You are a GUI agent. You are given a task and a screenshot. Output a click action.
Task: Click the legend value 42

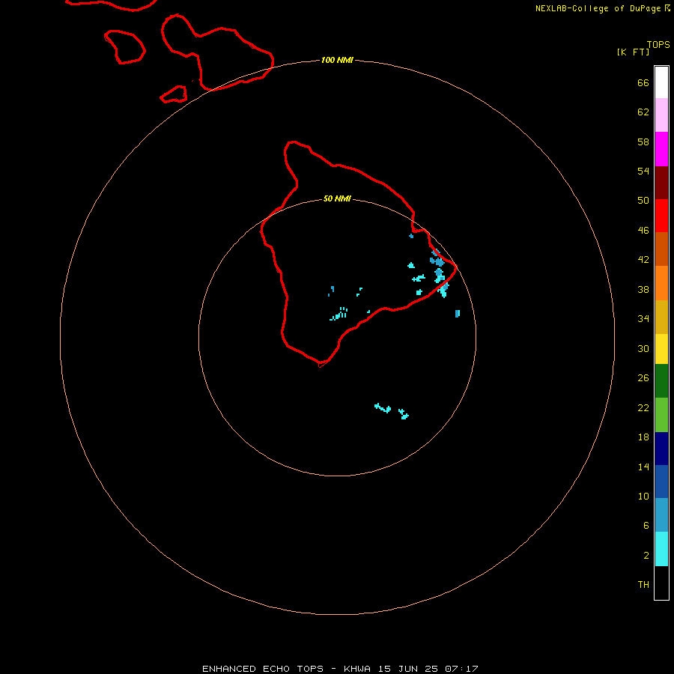pos(643,260)
